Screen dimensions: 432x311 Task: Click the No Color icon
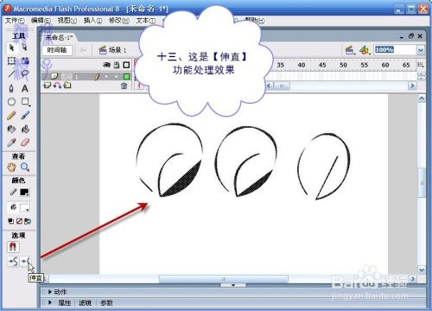(19, 221)
